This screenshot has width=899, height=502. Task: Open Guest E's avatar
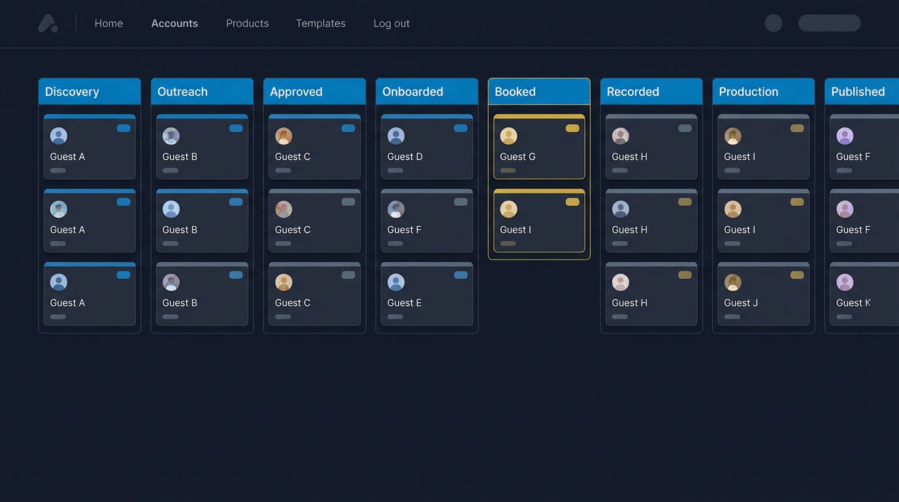click(x=396, y=282)
